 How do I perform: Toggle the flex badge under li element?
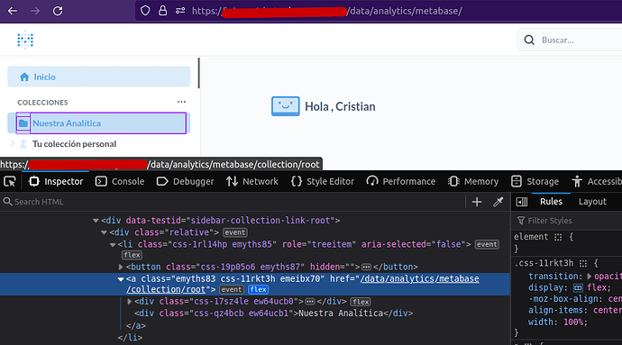[x=132, y=255]
